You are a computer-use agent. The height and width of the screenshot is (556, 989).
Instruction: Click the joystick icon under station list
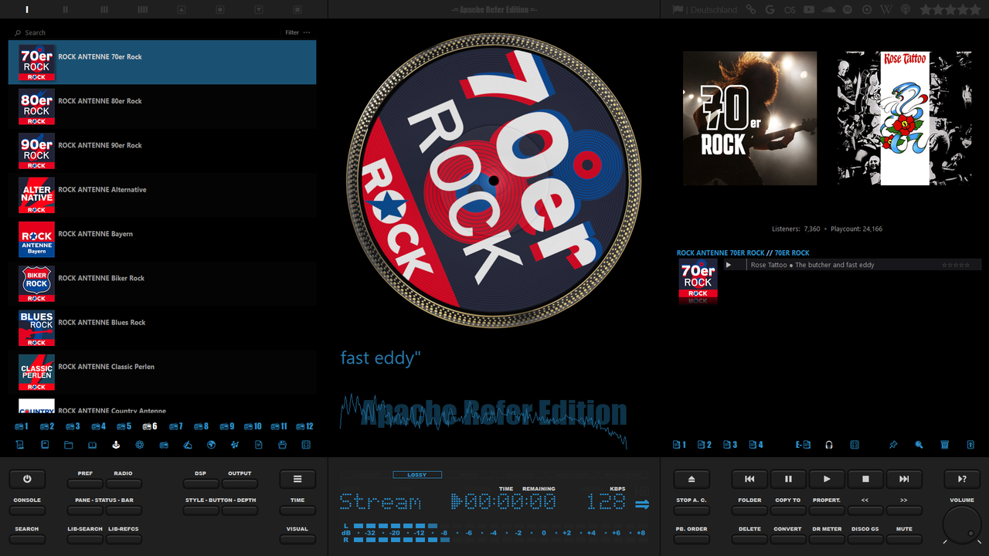coord(116,445)
